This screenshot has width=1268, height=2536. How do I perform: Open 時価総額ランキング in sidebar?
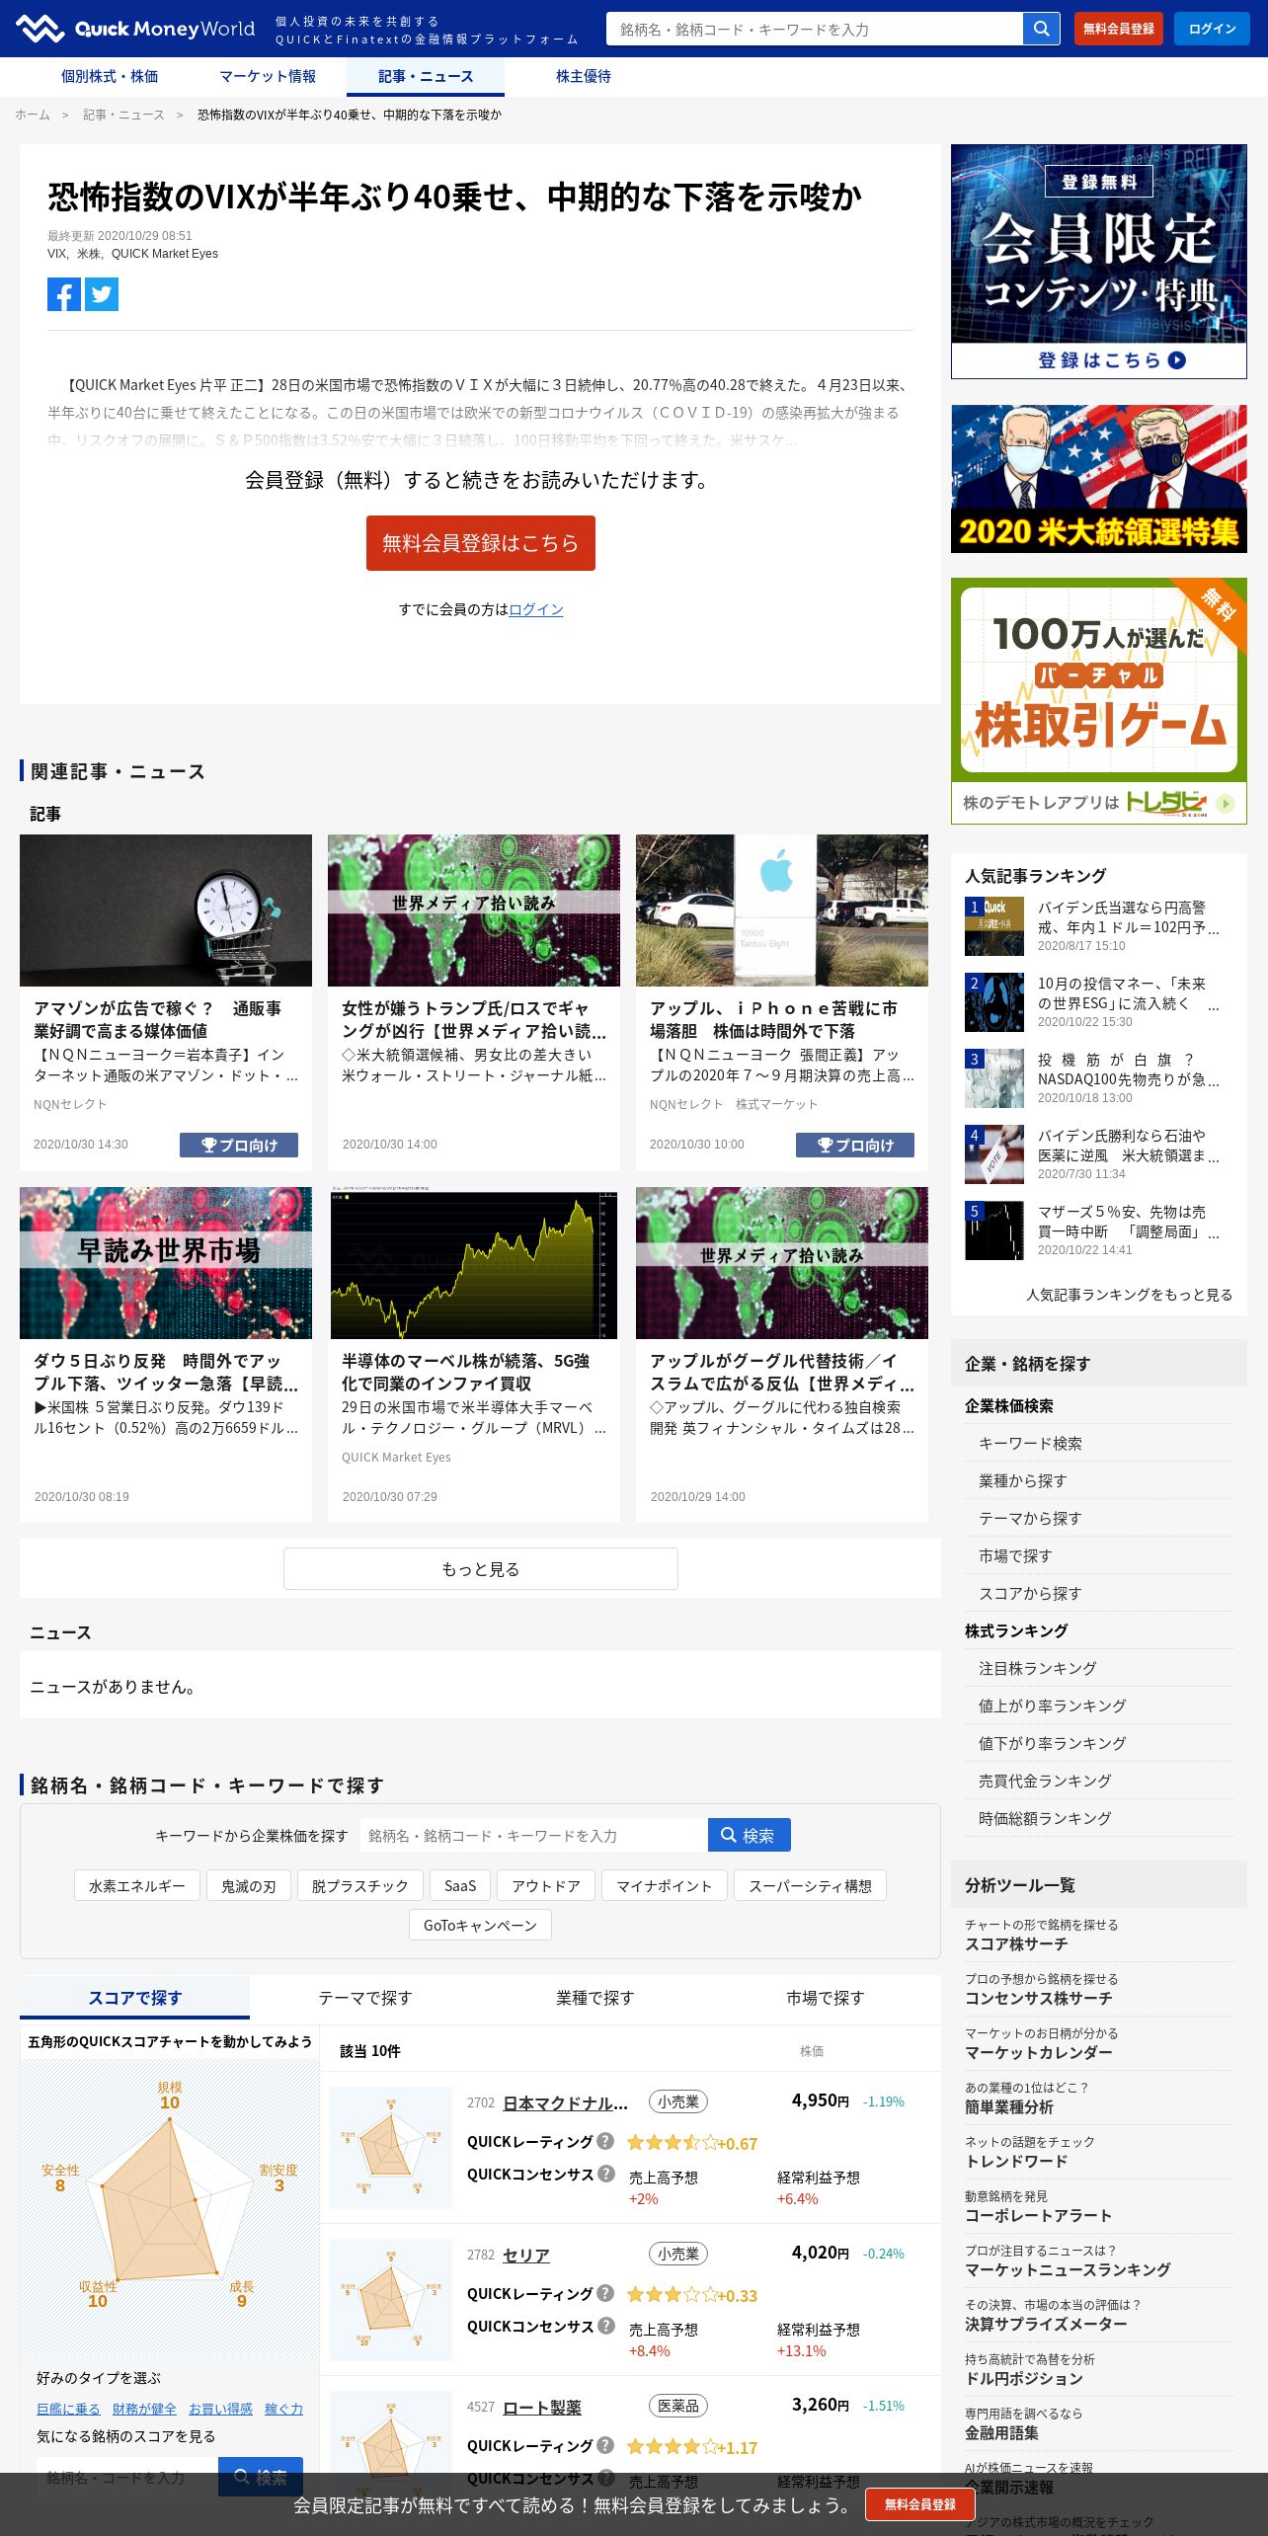coord(1099,1818)
